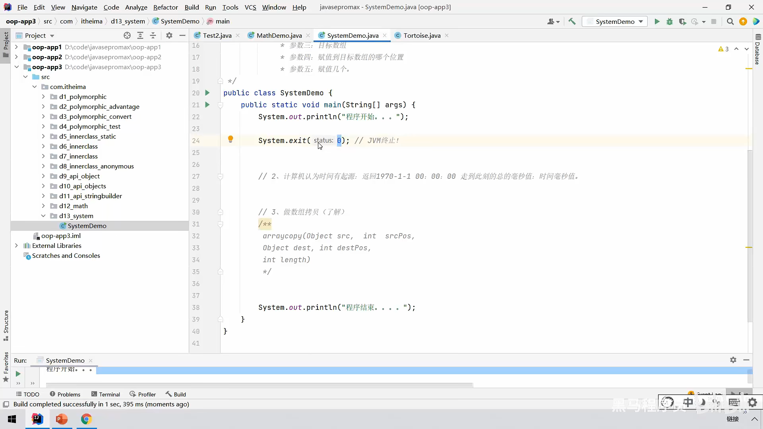The width and height of the screenshot is (763, 429).
Task: Click the Collapse All icon in Project panel
Action: pyautogui.click(x=153, y=35)
